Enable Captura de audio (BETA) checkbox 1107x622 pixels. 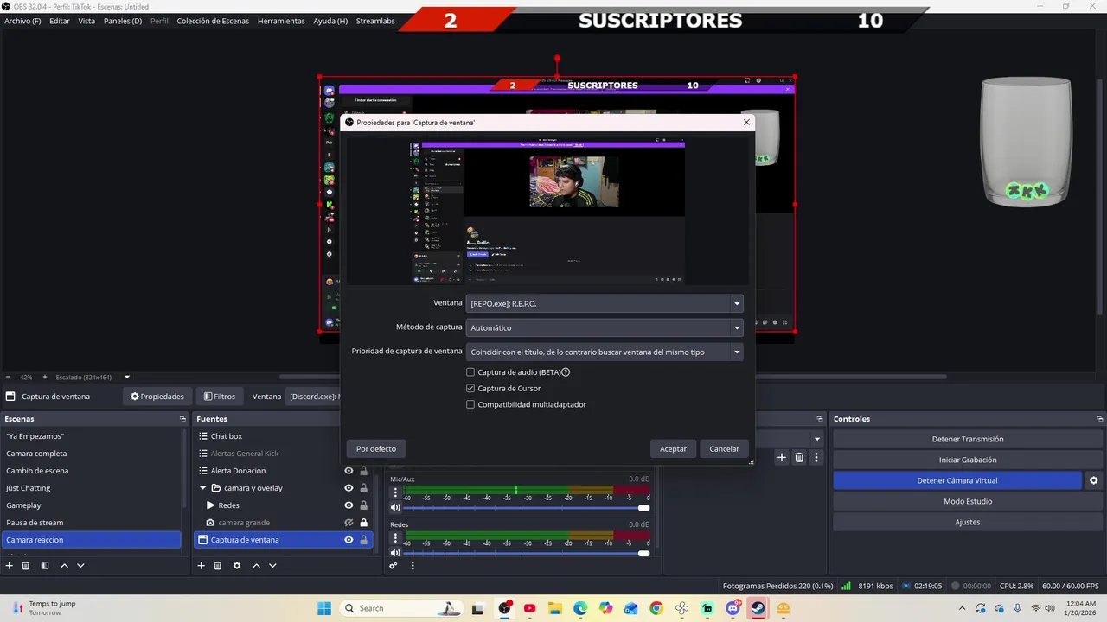click(470, 372)
